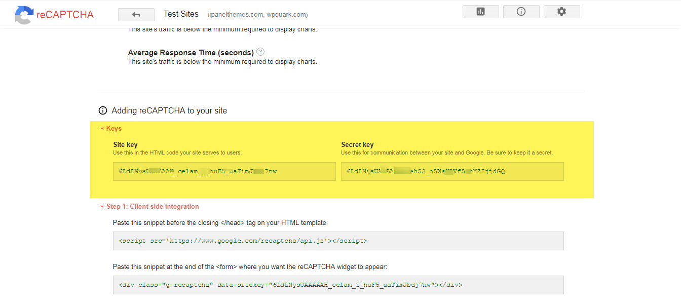The image size is (681, 307).
Task: Open the settings gear button
Action: (562, 12)
